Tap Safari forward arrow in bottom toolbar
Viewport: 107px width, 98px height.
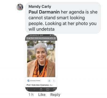pos(34,89)
